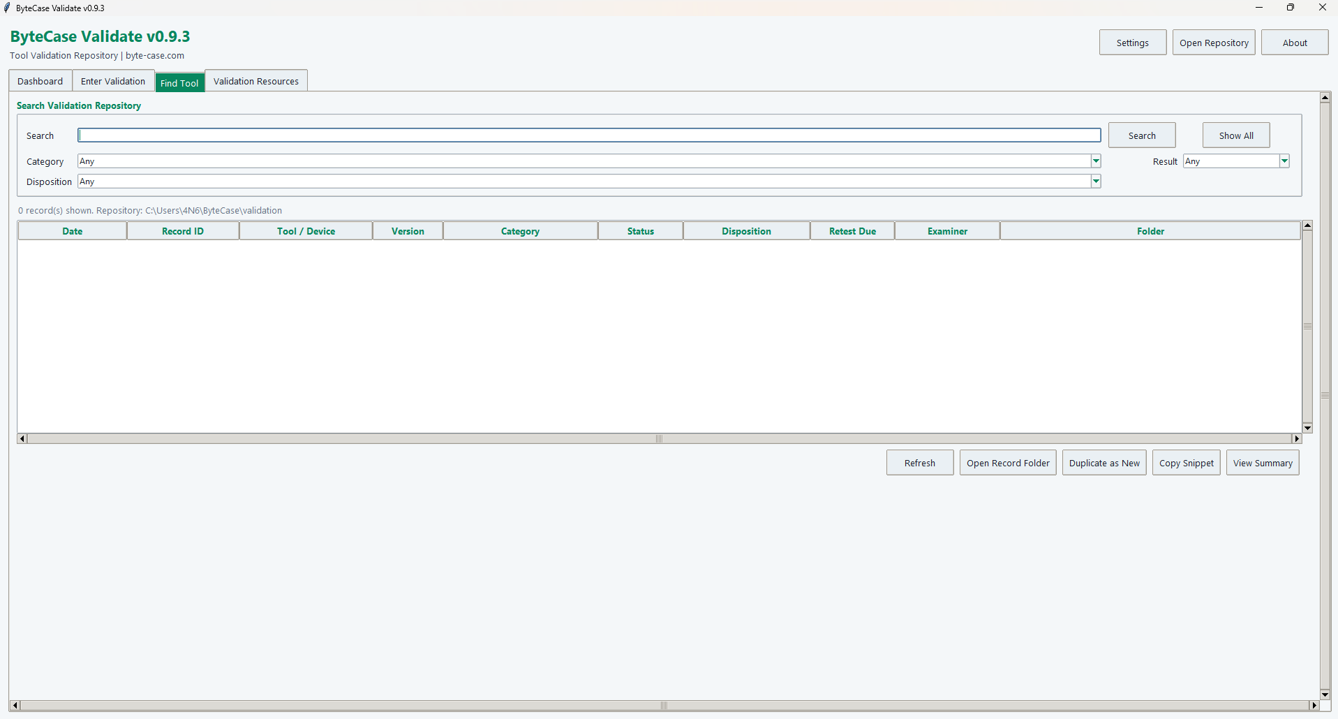
Task: Click the table's scroll-right arrow
Action: (1297, 438)
